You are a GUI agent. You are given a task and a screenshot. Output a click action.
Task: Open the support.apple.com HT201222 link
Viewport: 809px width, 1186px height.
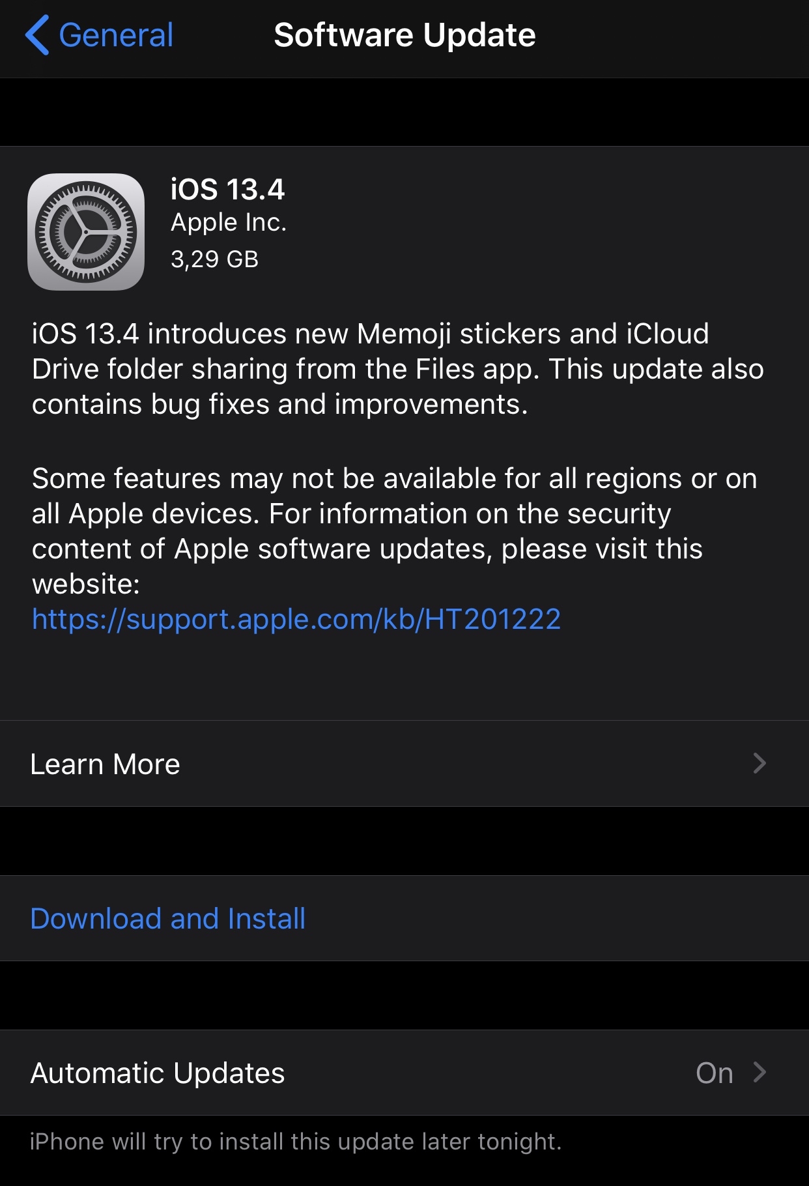296,619
